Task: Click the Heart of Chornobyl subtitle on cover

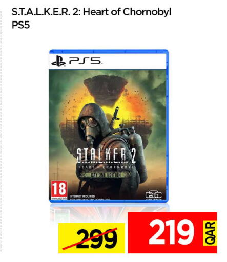Action: 106,167
